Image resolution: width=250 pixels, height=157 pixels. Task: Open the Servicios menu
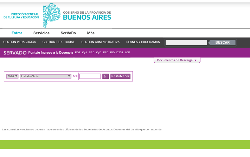[41, 33]
